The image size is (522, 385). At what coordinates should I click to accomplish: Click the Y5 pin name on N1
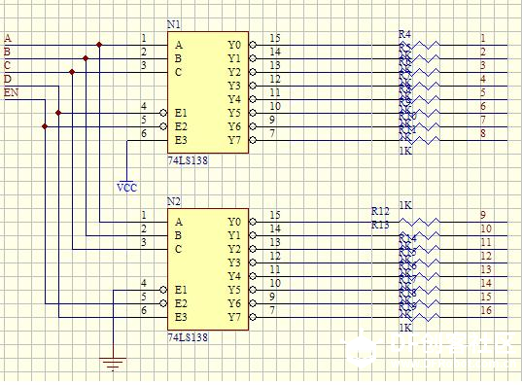point(234,113)
